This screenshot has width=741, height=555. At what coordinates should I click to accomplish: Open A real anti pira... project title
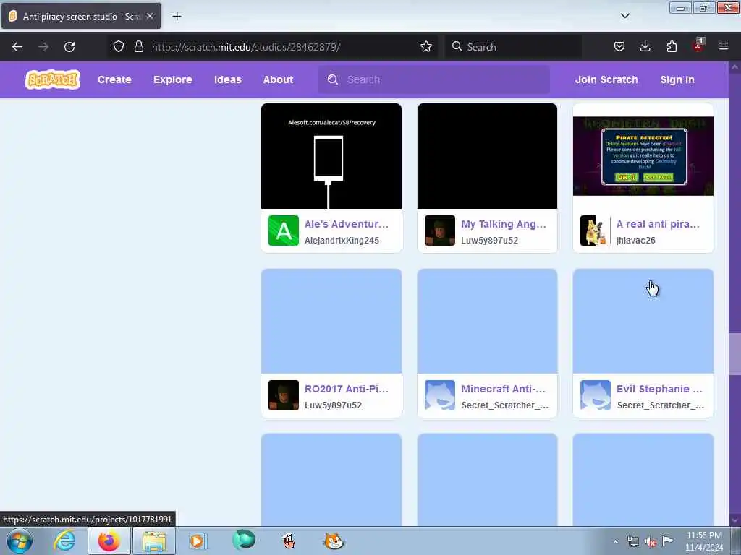[658, 224]
